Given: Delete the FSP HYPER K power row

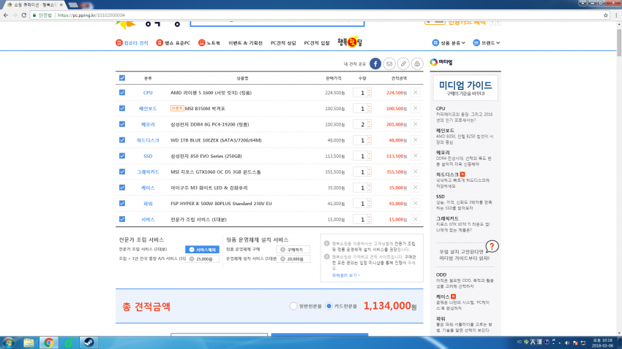Looking at the screenshot, I should pos(416,204).
